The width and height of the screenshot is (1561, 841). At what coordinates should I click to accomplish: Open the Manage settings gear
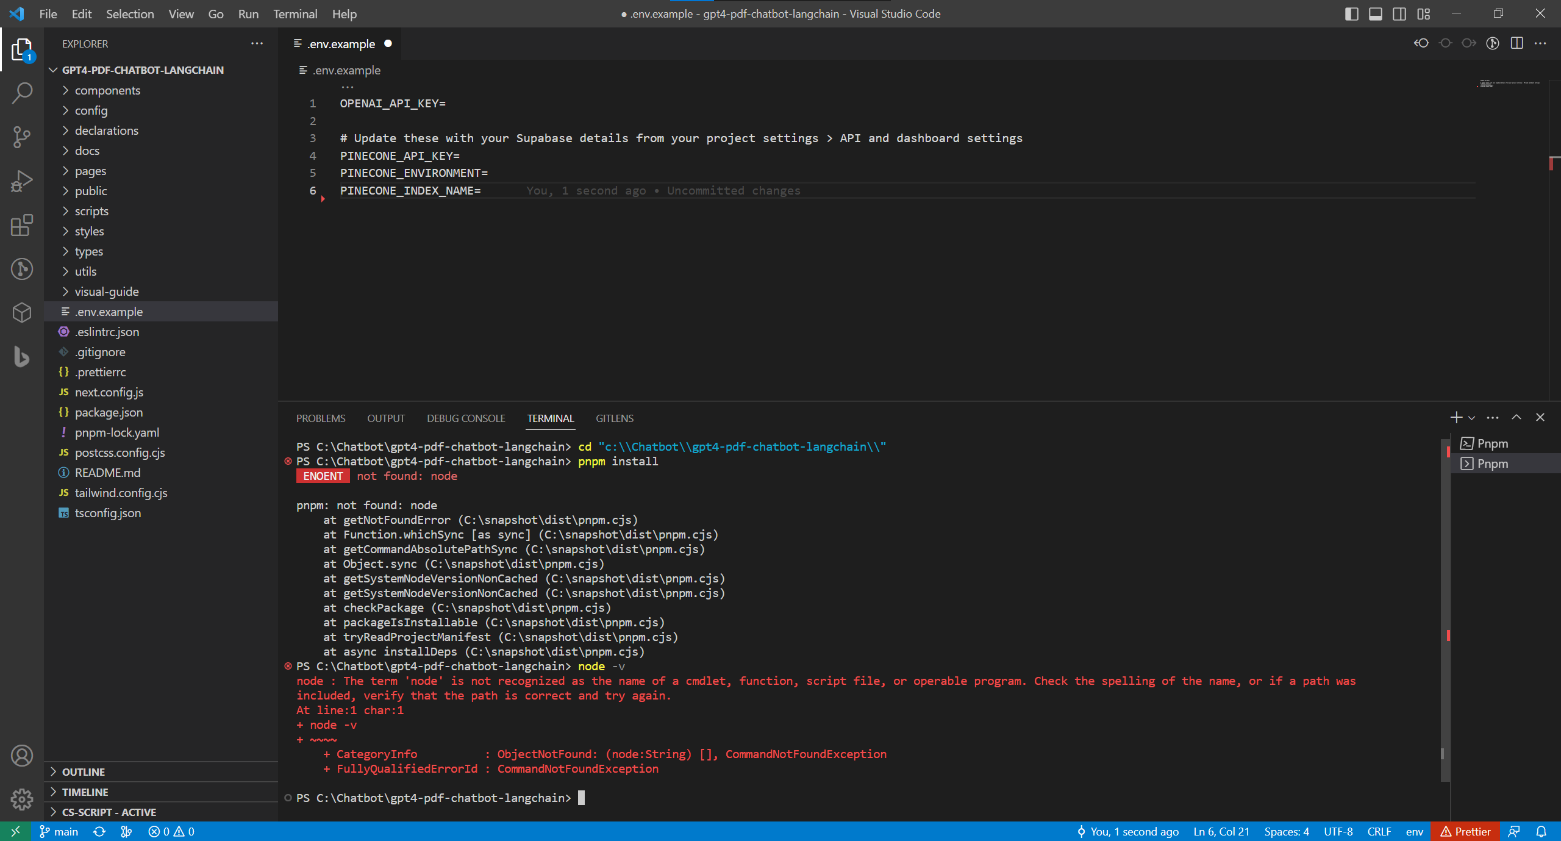coord(22,799)
